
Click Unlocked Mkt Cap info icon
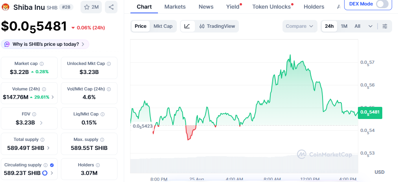click(109, 64)
